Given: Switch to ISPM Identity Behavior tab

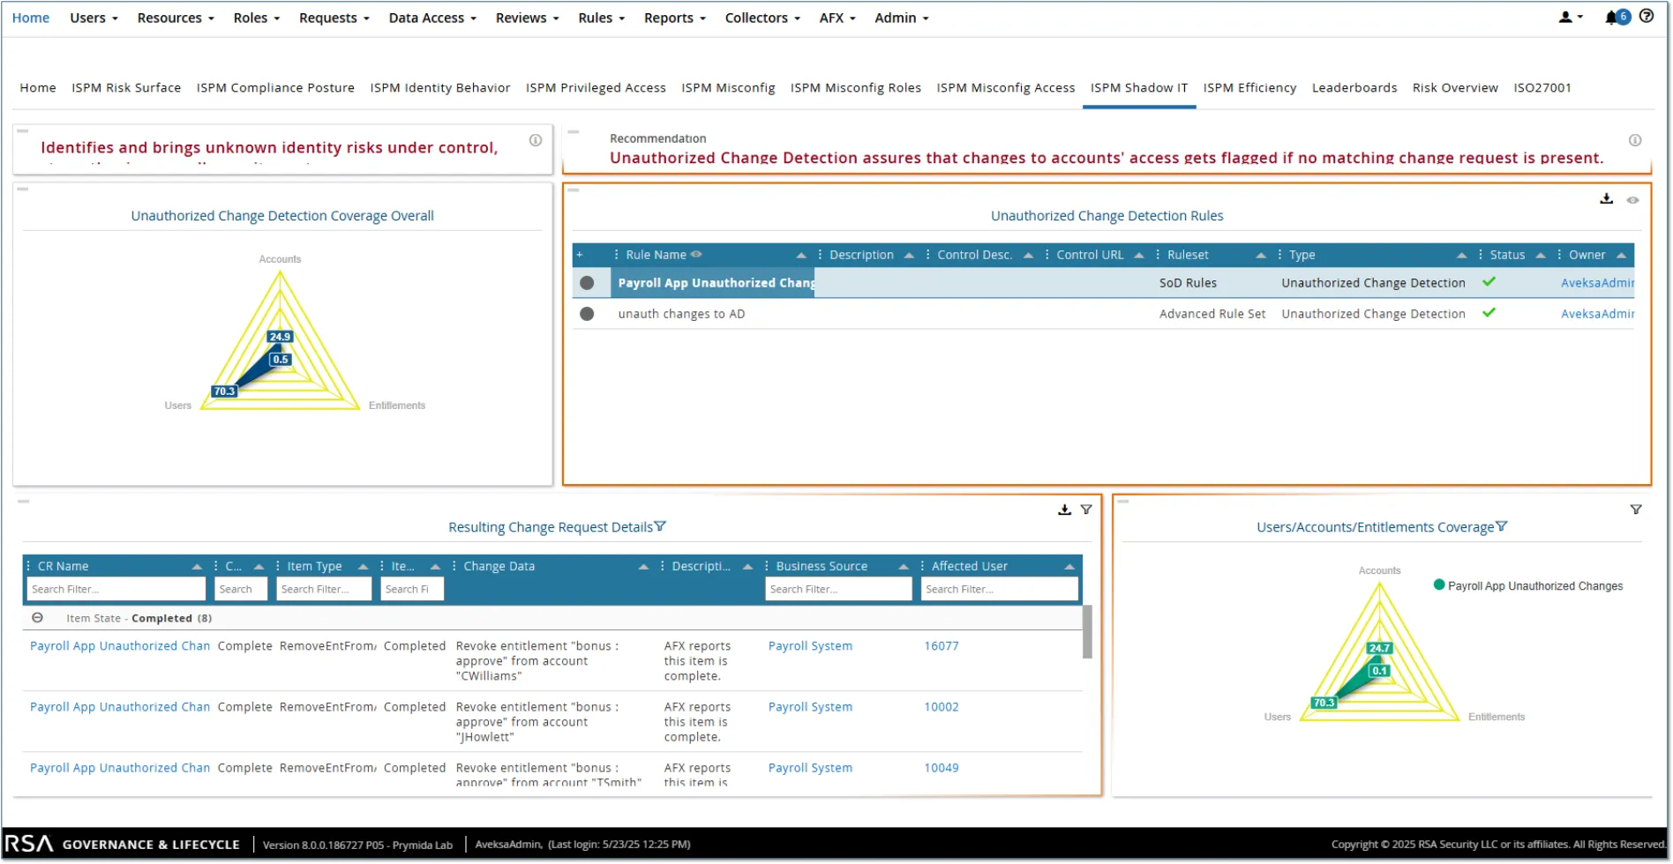Looking at the screenshot, I should pos(440,88).
